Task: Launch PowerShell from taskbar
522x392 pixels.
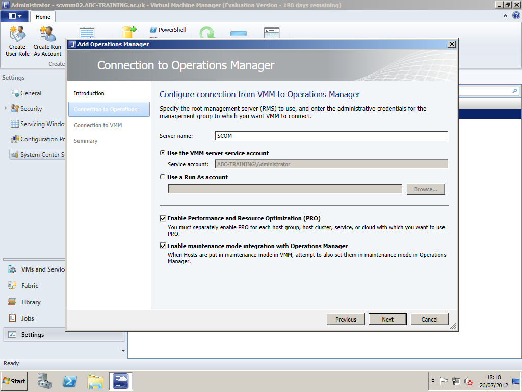Action: click(x=70, y=381)
